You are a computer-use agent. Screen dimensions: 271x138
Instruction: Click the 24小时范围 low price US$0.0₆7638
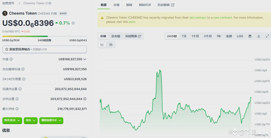click(11, 40)
